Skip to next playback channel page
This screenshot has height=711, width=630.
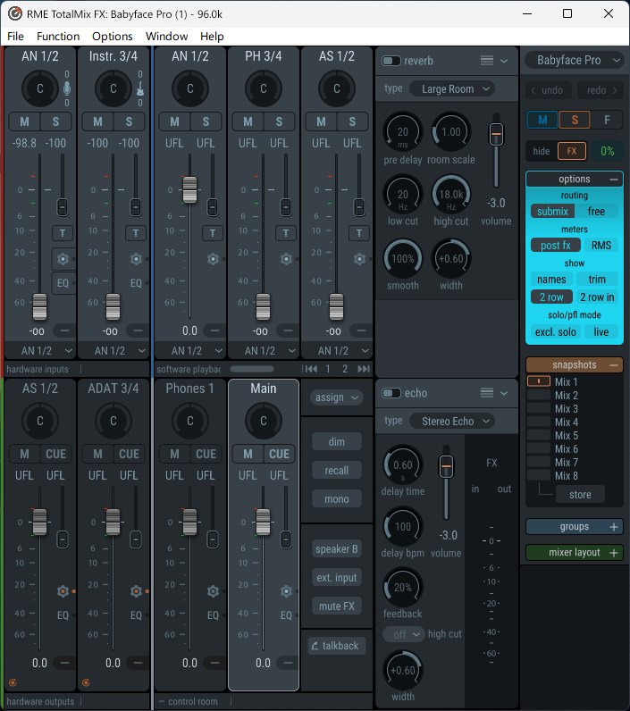pos(364,369)
